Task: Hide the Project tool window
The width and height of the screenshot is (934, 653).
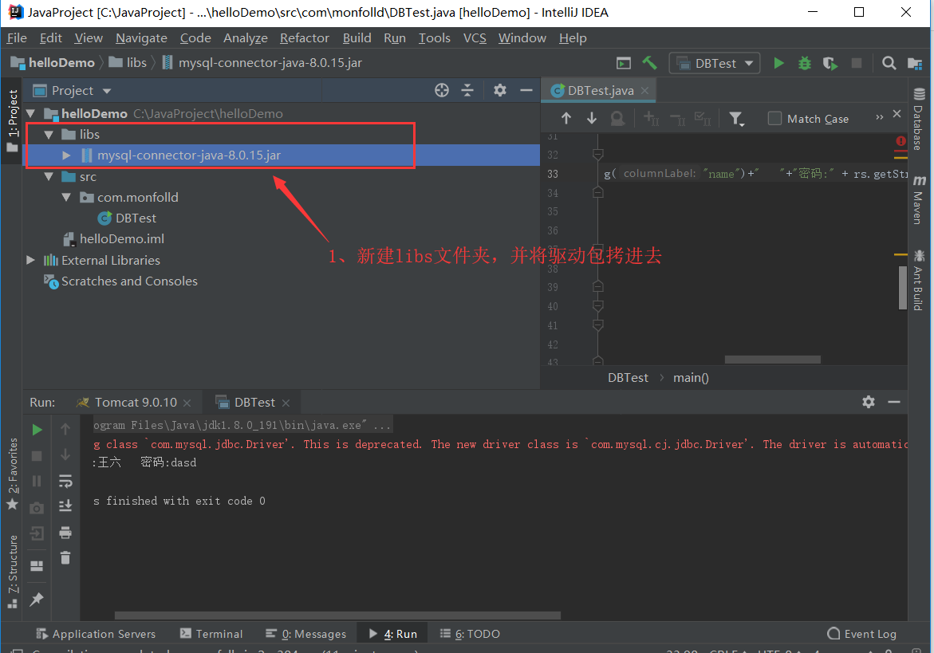Action: 526,90
